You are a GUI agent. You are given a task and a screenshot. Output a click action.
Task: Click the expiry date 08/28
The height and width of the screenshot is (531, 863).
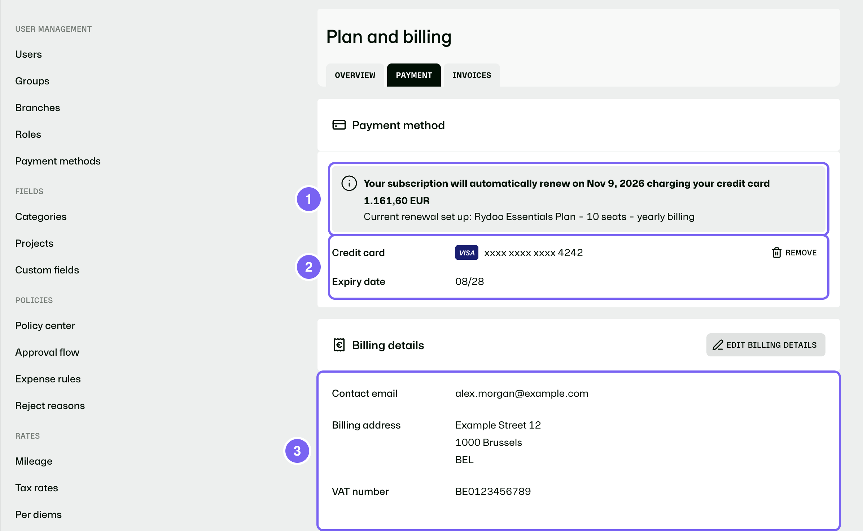(469, 281)
